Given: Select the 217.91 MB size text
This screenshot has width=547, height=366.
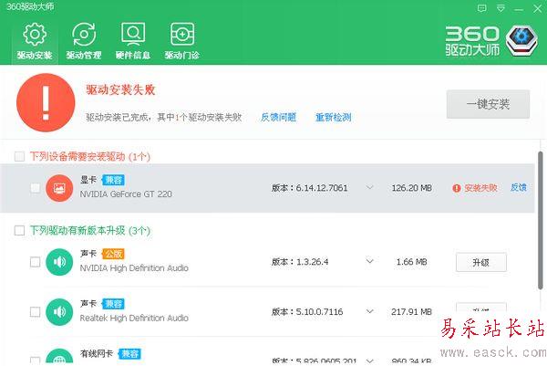Looking at the screenshot, I should pyautogui.click(x=412, y=311).
